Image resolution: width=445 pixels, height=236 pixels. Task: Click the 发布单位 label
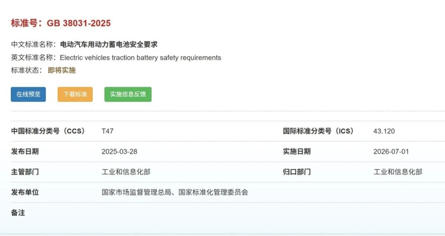point(25,193)
